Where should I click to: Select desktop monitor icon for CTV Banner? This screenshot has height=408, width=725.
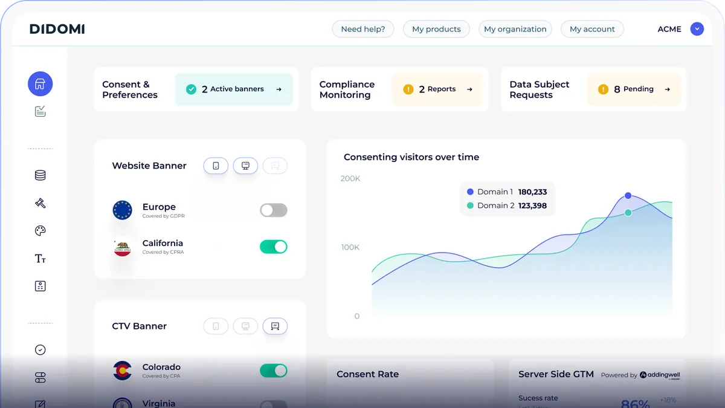(x=245, y=326)
